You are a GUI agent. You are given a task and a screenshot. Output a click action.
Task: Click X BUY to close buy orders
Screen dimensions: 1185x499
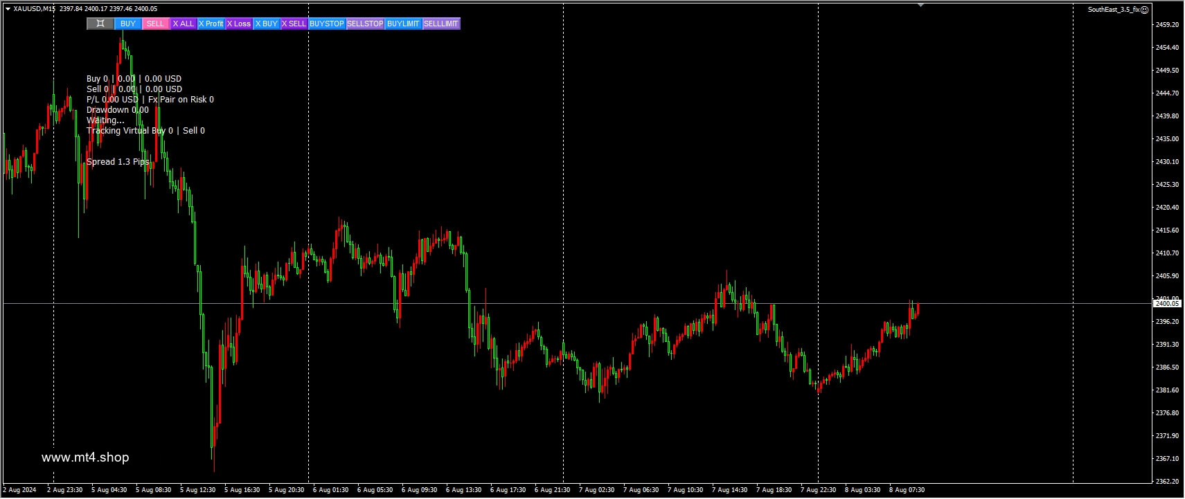click(x=267, y=24)
